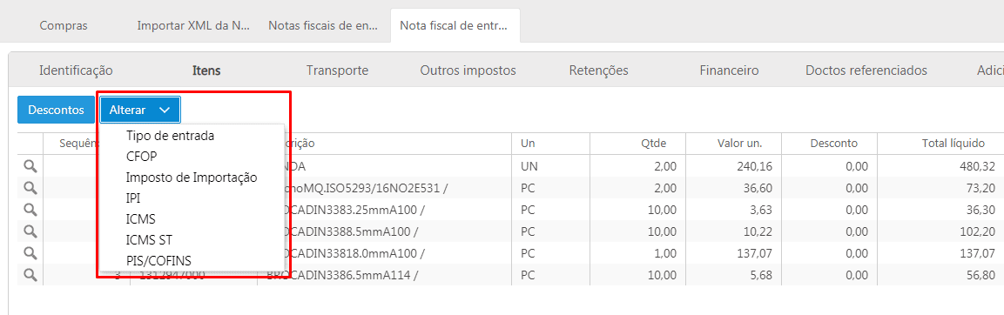Collapse the Alterar dropdown chevron

(165, 111)
